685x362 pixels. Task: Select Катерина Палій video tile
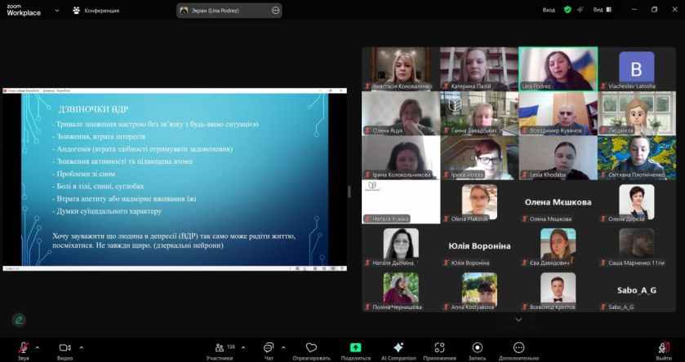(x=479, y=69)
